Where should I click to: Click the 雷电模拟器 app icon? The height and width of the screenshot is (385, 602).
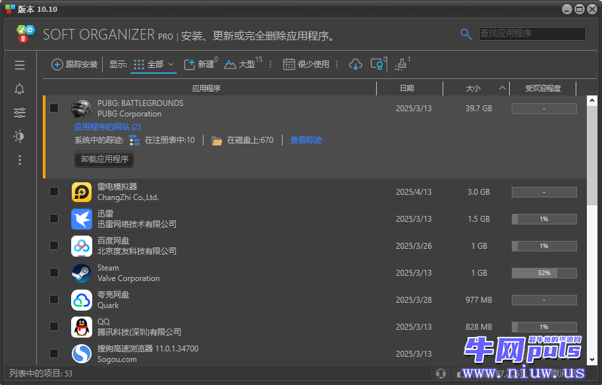(x=82, y=192)
